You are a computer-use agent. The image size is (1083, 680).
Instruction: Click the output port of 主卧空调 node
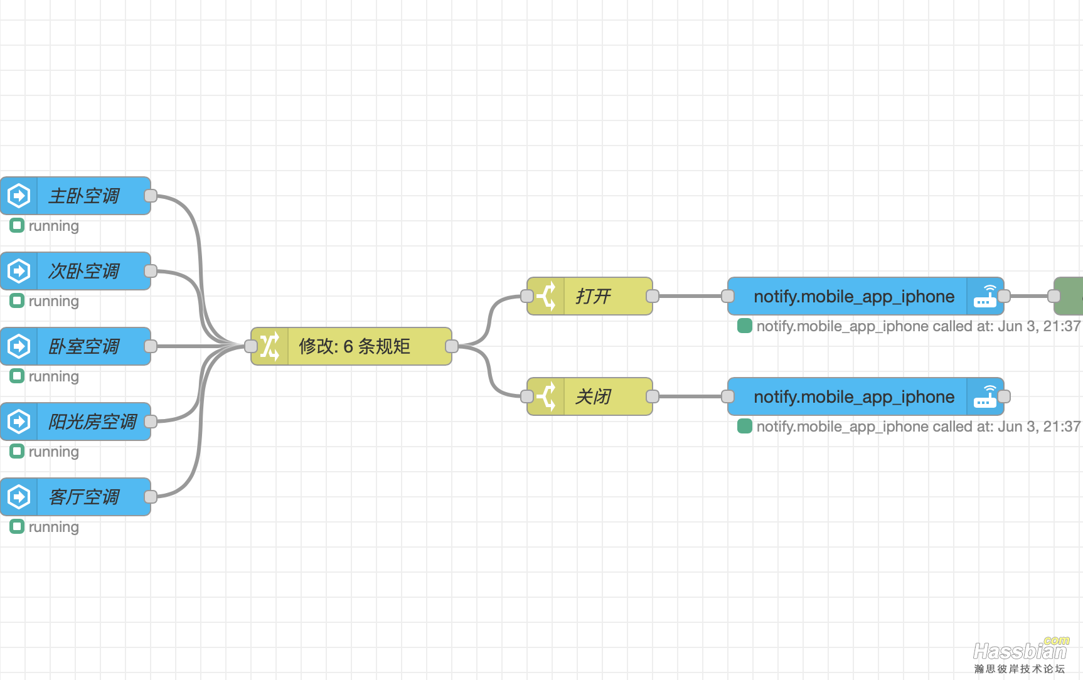[151, 196]
